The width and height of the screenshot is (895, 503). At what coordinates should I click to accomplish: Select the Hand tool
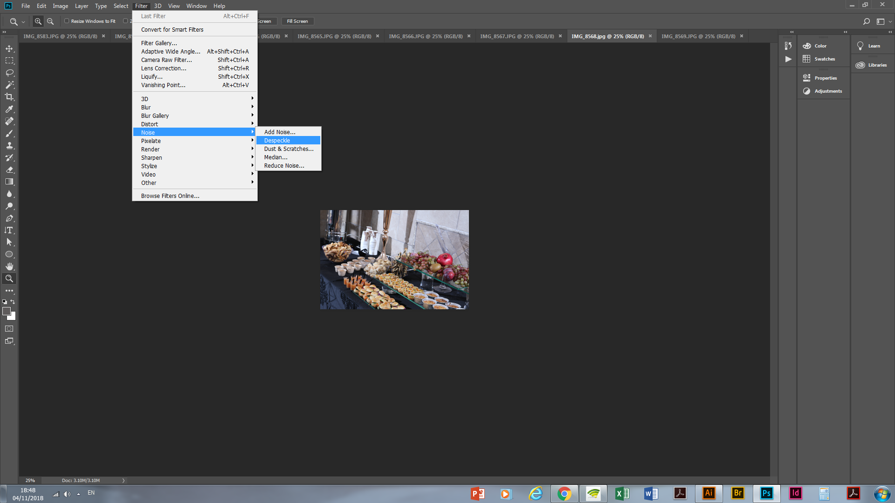point(9,266)
